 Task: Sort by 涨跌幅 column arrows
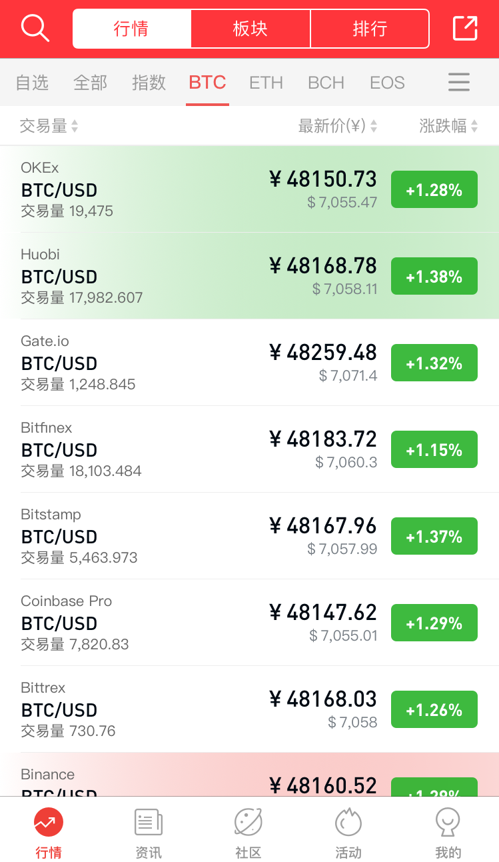474,126
